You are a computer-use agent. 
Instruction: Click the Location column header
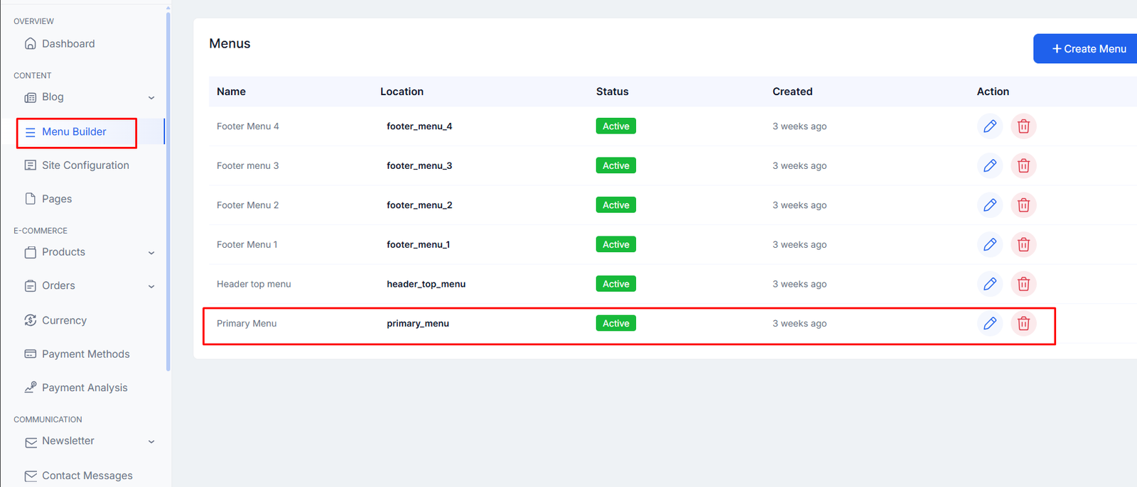pos(402,92)
